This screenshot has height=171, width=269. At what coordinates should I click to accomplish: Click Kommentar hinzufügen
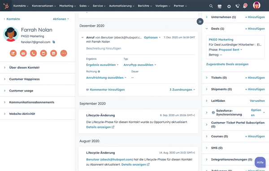(105, 90)
